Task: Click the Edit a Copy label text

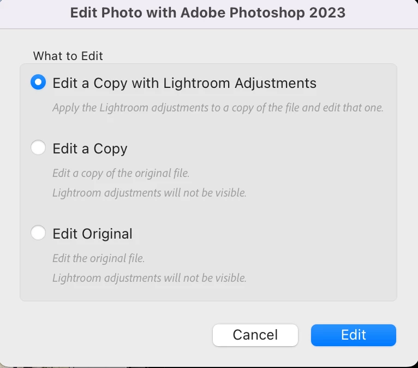Action: click(89, 149)
